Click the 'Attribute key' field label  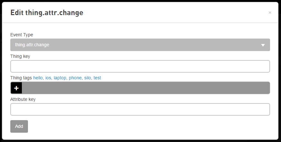(x=23, y=99)
